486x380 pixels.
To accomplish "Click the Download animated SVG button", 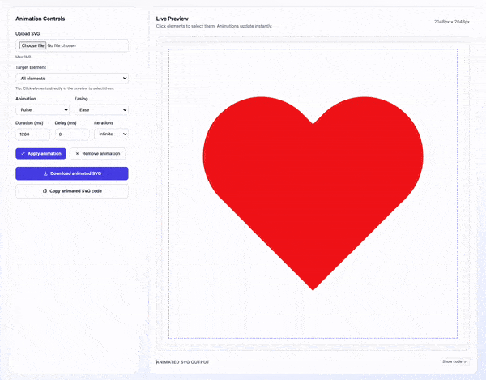I will pyautogui.click(x=72, y=173).
